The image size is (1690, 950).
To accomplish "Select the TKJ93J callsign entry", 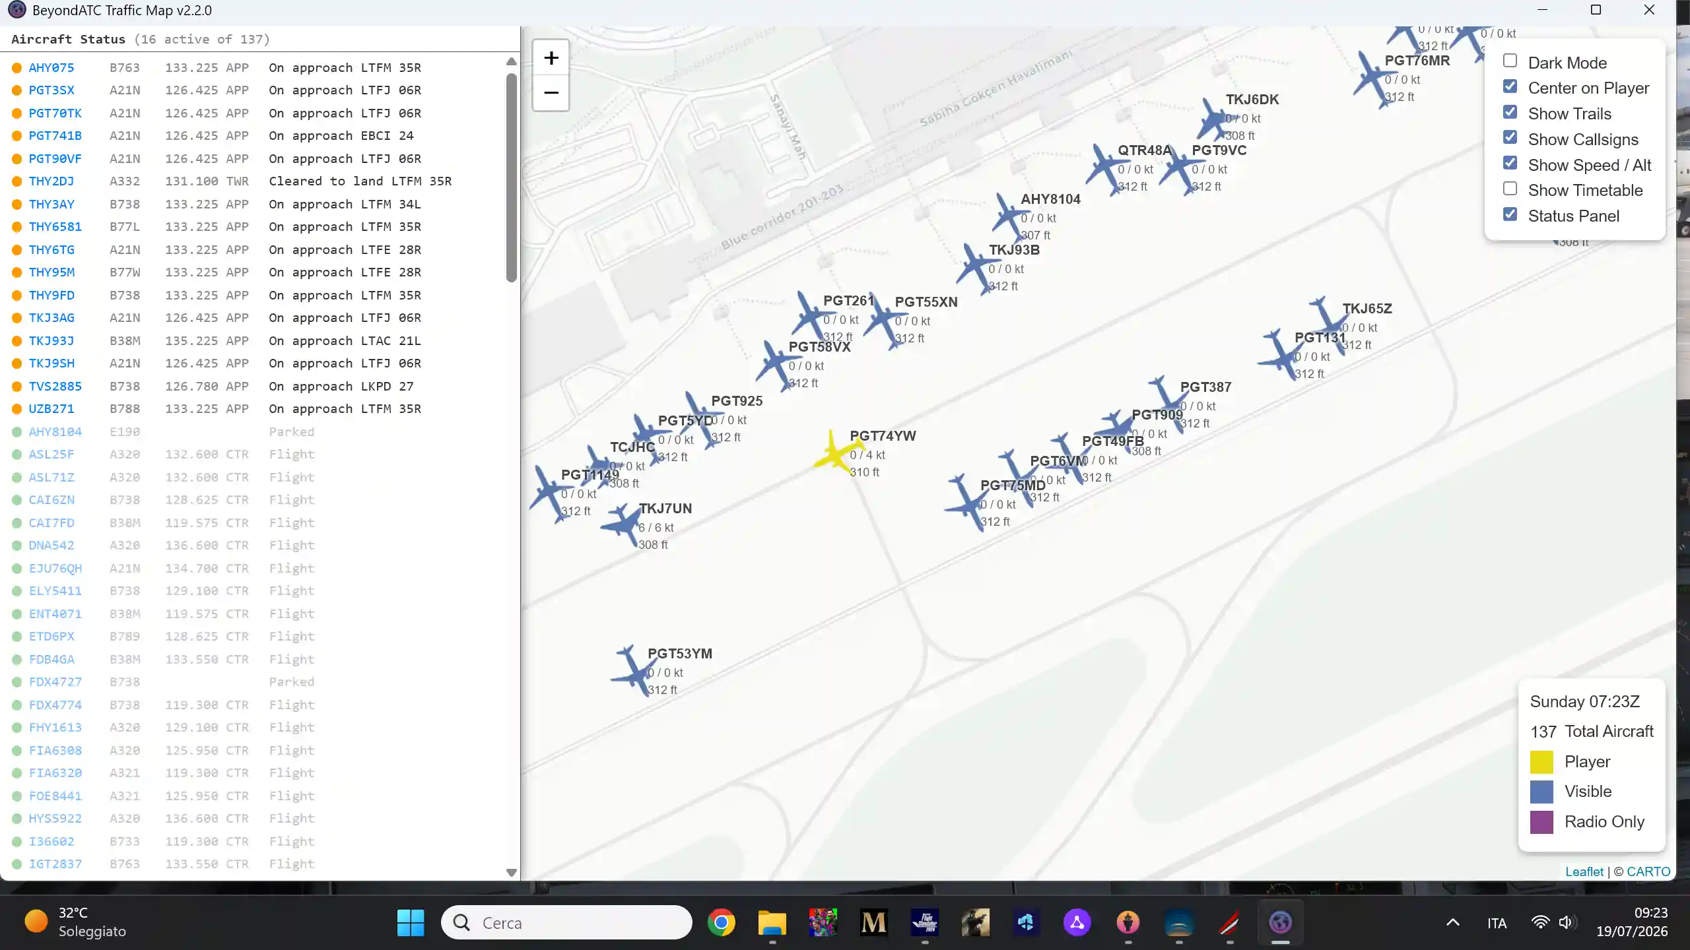I will coord(51,340).
